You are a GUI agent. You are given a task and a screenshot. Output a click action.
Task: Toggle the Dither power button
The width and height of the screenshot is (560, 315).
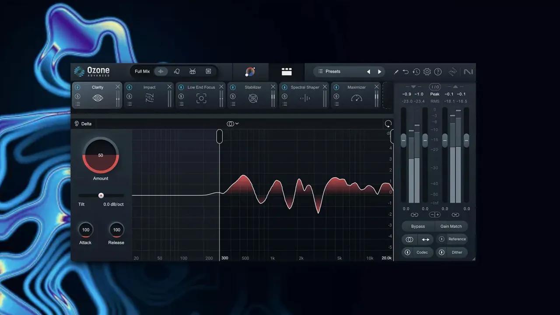click(441, 252)
